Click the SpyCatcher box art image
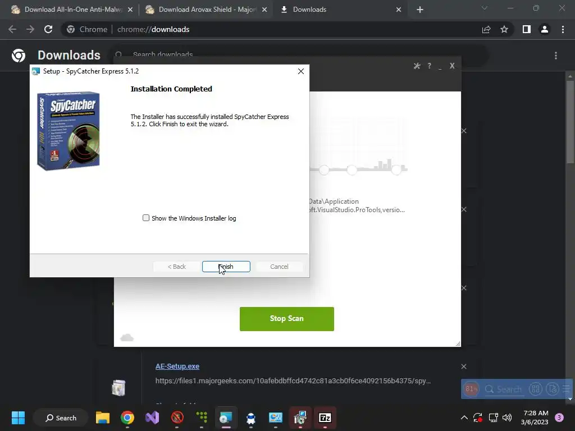This screenshot has width=575, height=431. pos(69,131)
